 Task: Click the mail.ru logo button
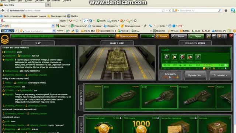click(x=7, y=31)
